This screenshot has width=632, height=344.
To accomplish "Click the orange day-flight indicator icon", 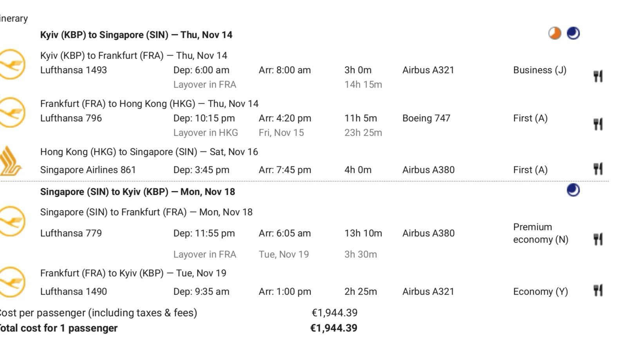I will (x=554, y=34).
